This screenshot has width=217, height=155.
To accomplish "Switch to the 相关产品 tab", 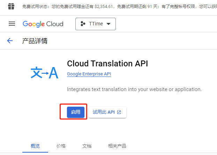I will click(x=117, y=146).
